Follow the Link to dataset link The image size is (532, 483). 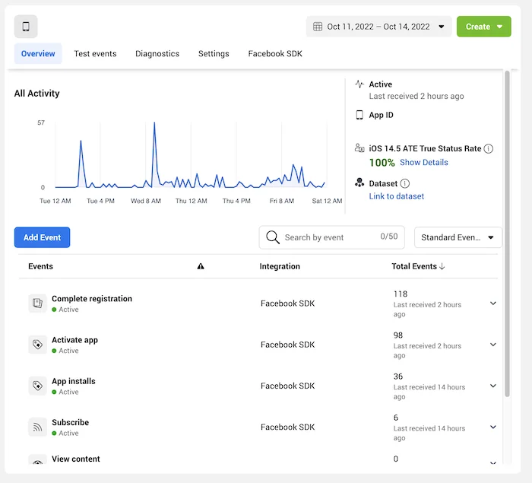pos(396,196)
